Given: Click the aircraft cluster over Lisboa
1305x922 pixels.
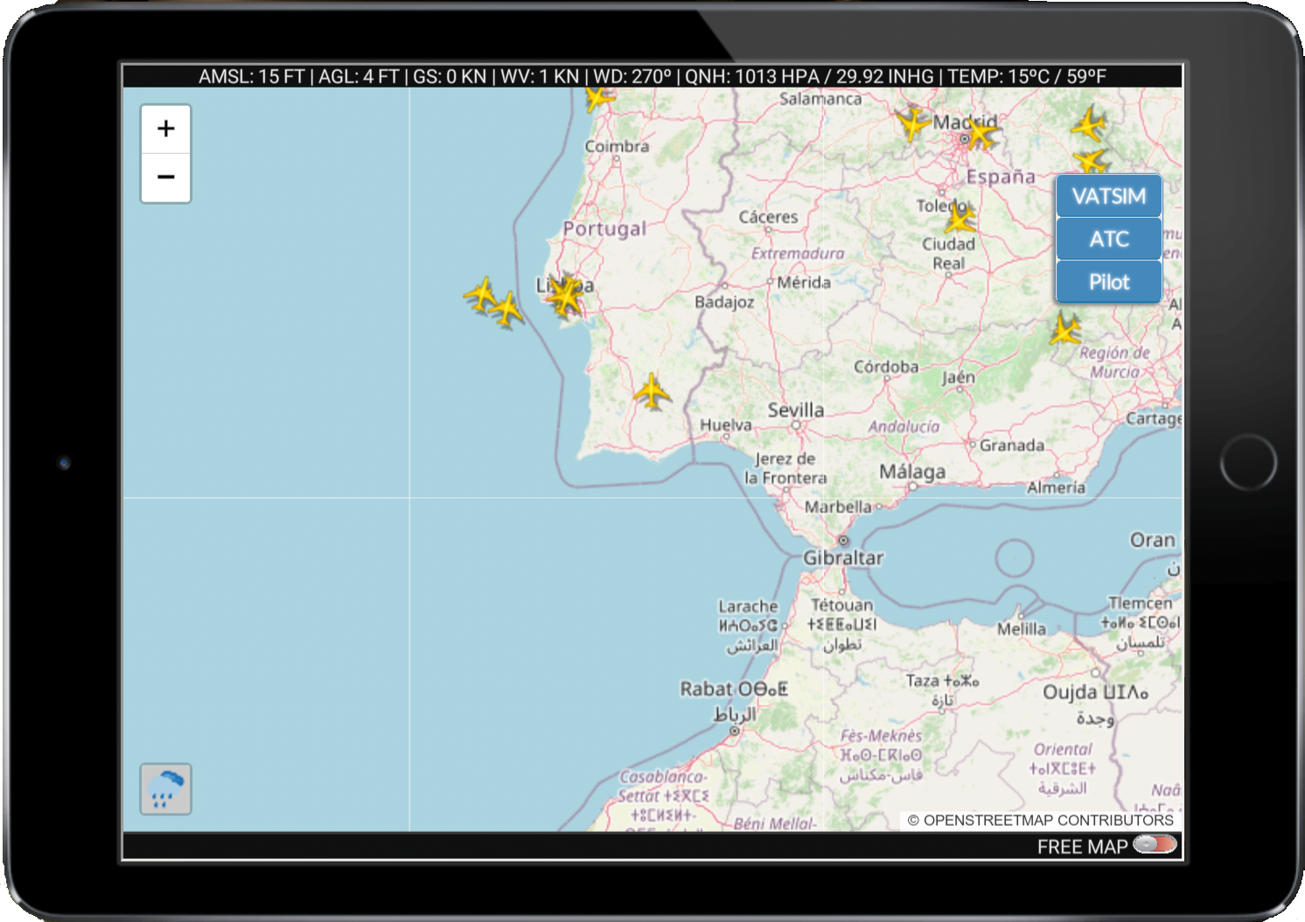Looking at the screenshot, I should 565,296.
